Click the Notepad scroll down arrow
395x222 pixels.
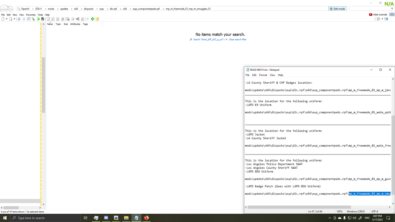[393, 203]
